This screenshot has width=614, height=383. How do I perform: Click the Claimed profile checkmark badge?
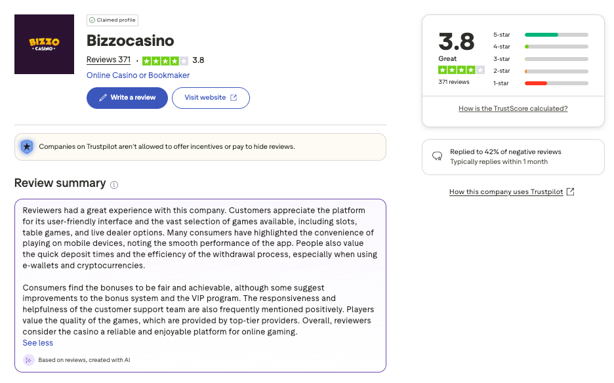coord(92,20)
